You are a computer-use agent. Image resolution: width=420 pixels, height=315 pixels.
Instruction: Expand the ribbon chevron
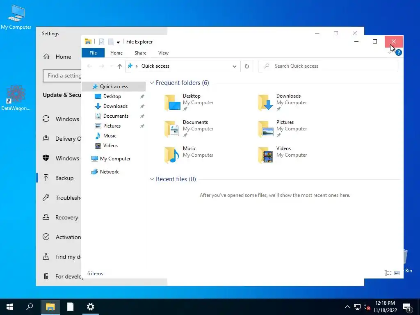click(390, 53)
